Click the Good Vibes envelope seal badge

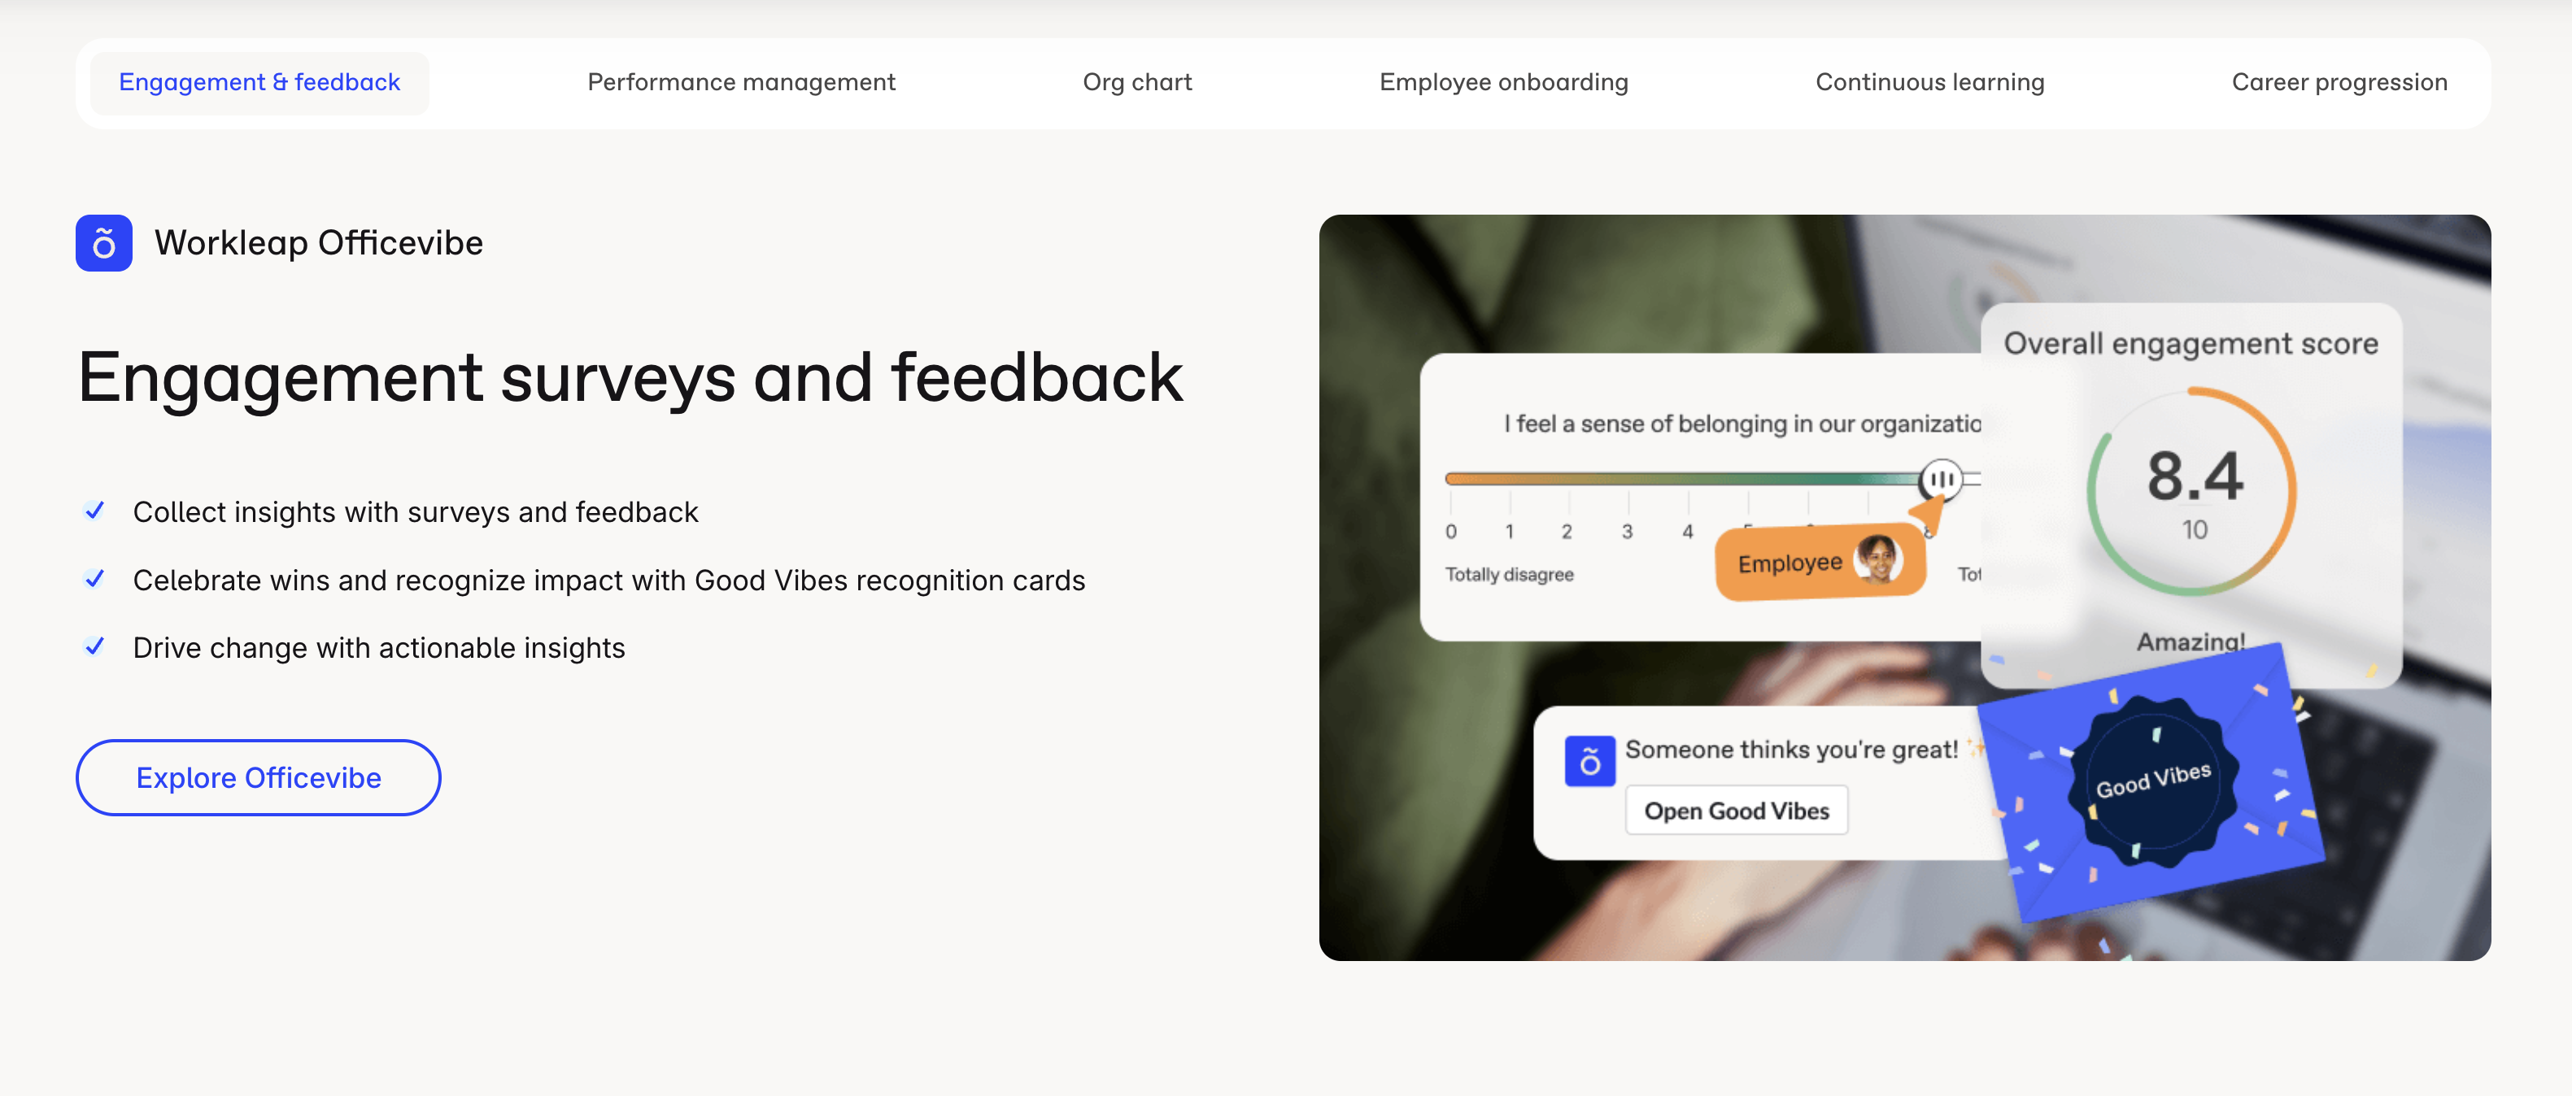[x=2152, y=780]
